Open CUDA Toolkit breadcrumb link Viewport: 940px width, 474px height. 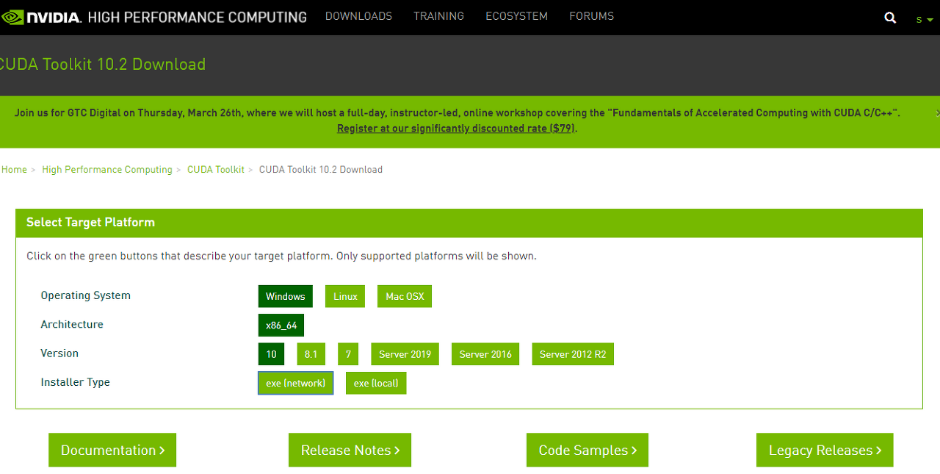[216, 170]
